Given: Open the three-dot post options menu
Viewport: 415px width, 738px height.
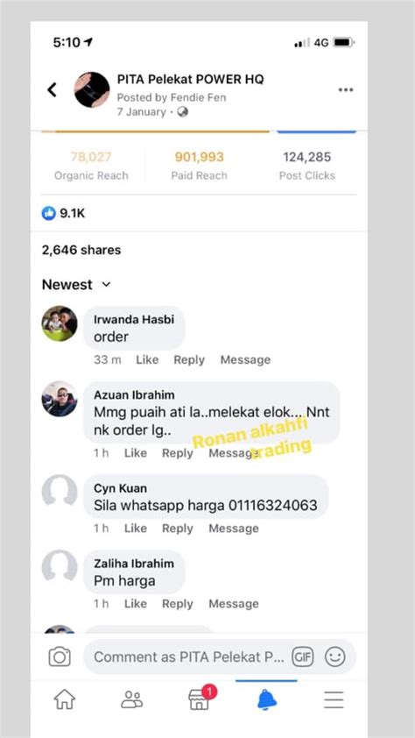Looking at the screenshot, I should pos(346,90).
